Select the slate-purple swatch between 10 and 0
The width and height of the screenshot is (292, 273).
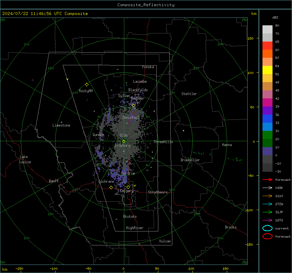[x=267, y=151]
